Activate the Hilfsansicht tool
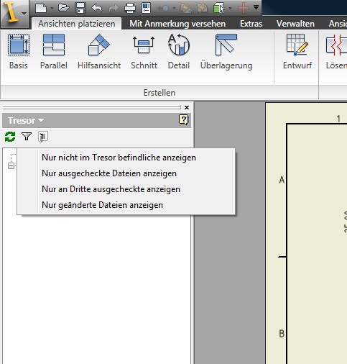The width and height of the screenshot is (347, 364). click(99, 52)
